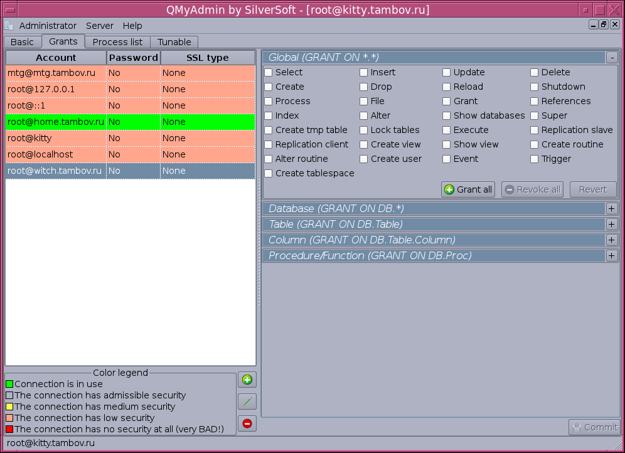Click the edit account pencil icon
This screenshot has height=453, width=625.
[x=247, y=402]
